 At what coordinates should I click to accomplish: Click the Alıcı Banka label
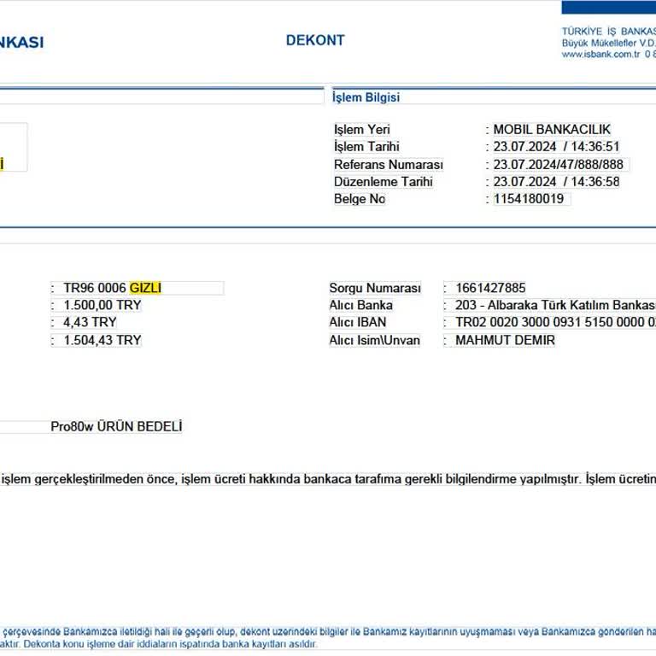coord(360,305)
